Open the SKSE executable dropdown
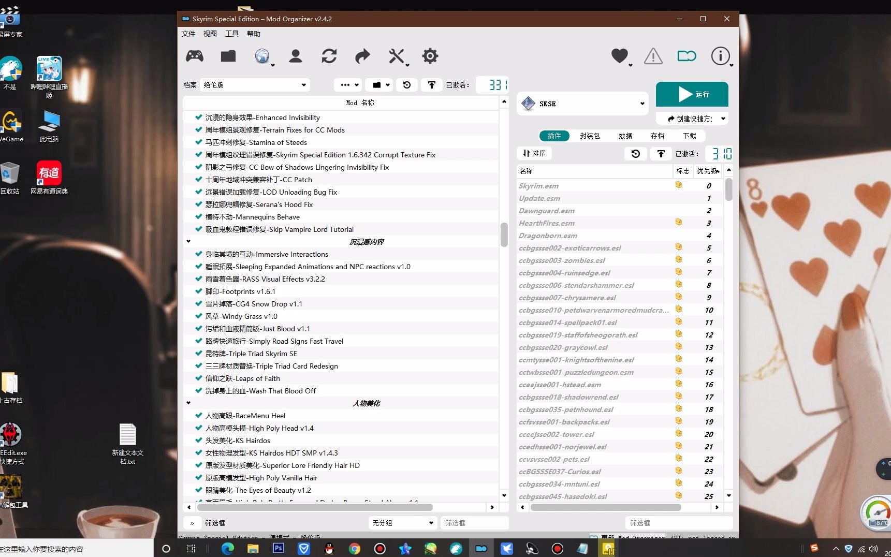891x557 pixels. [x=582, y=104]
